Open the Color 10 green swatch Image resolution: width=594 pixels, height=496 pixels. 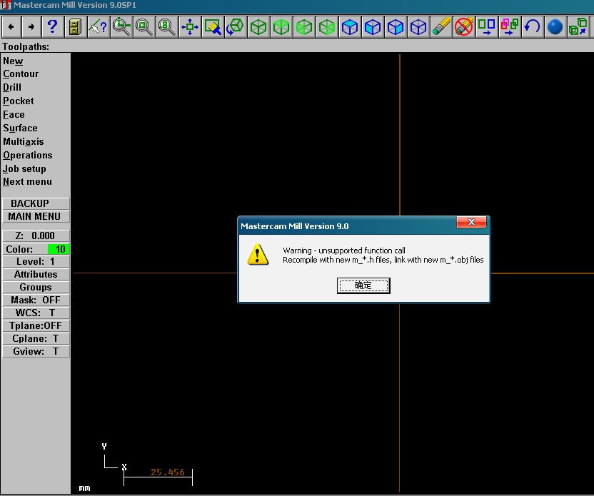59,249
